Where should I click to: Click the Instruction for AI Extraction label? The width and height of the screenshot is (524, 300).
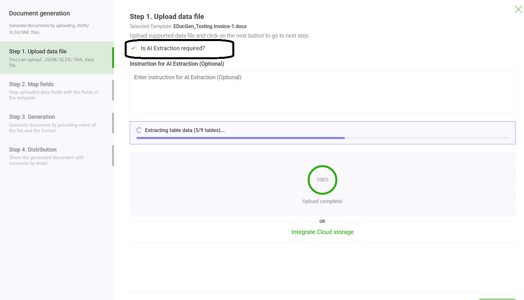(177, 64)
